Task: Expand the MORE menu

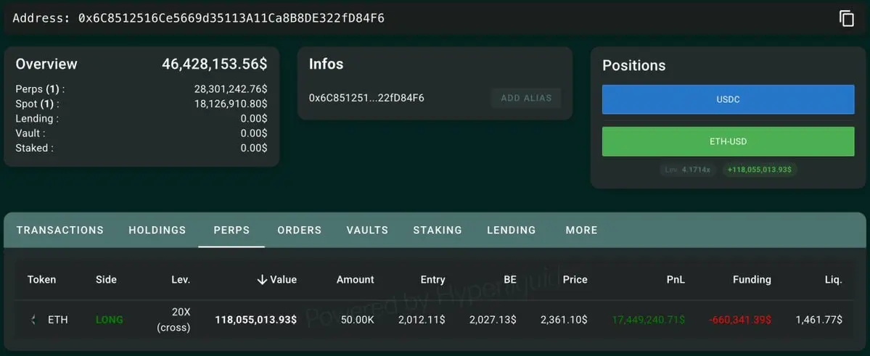Action: 581,230
